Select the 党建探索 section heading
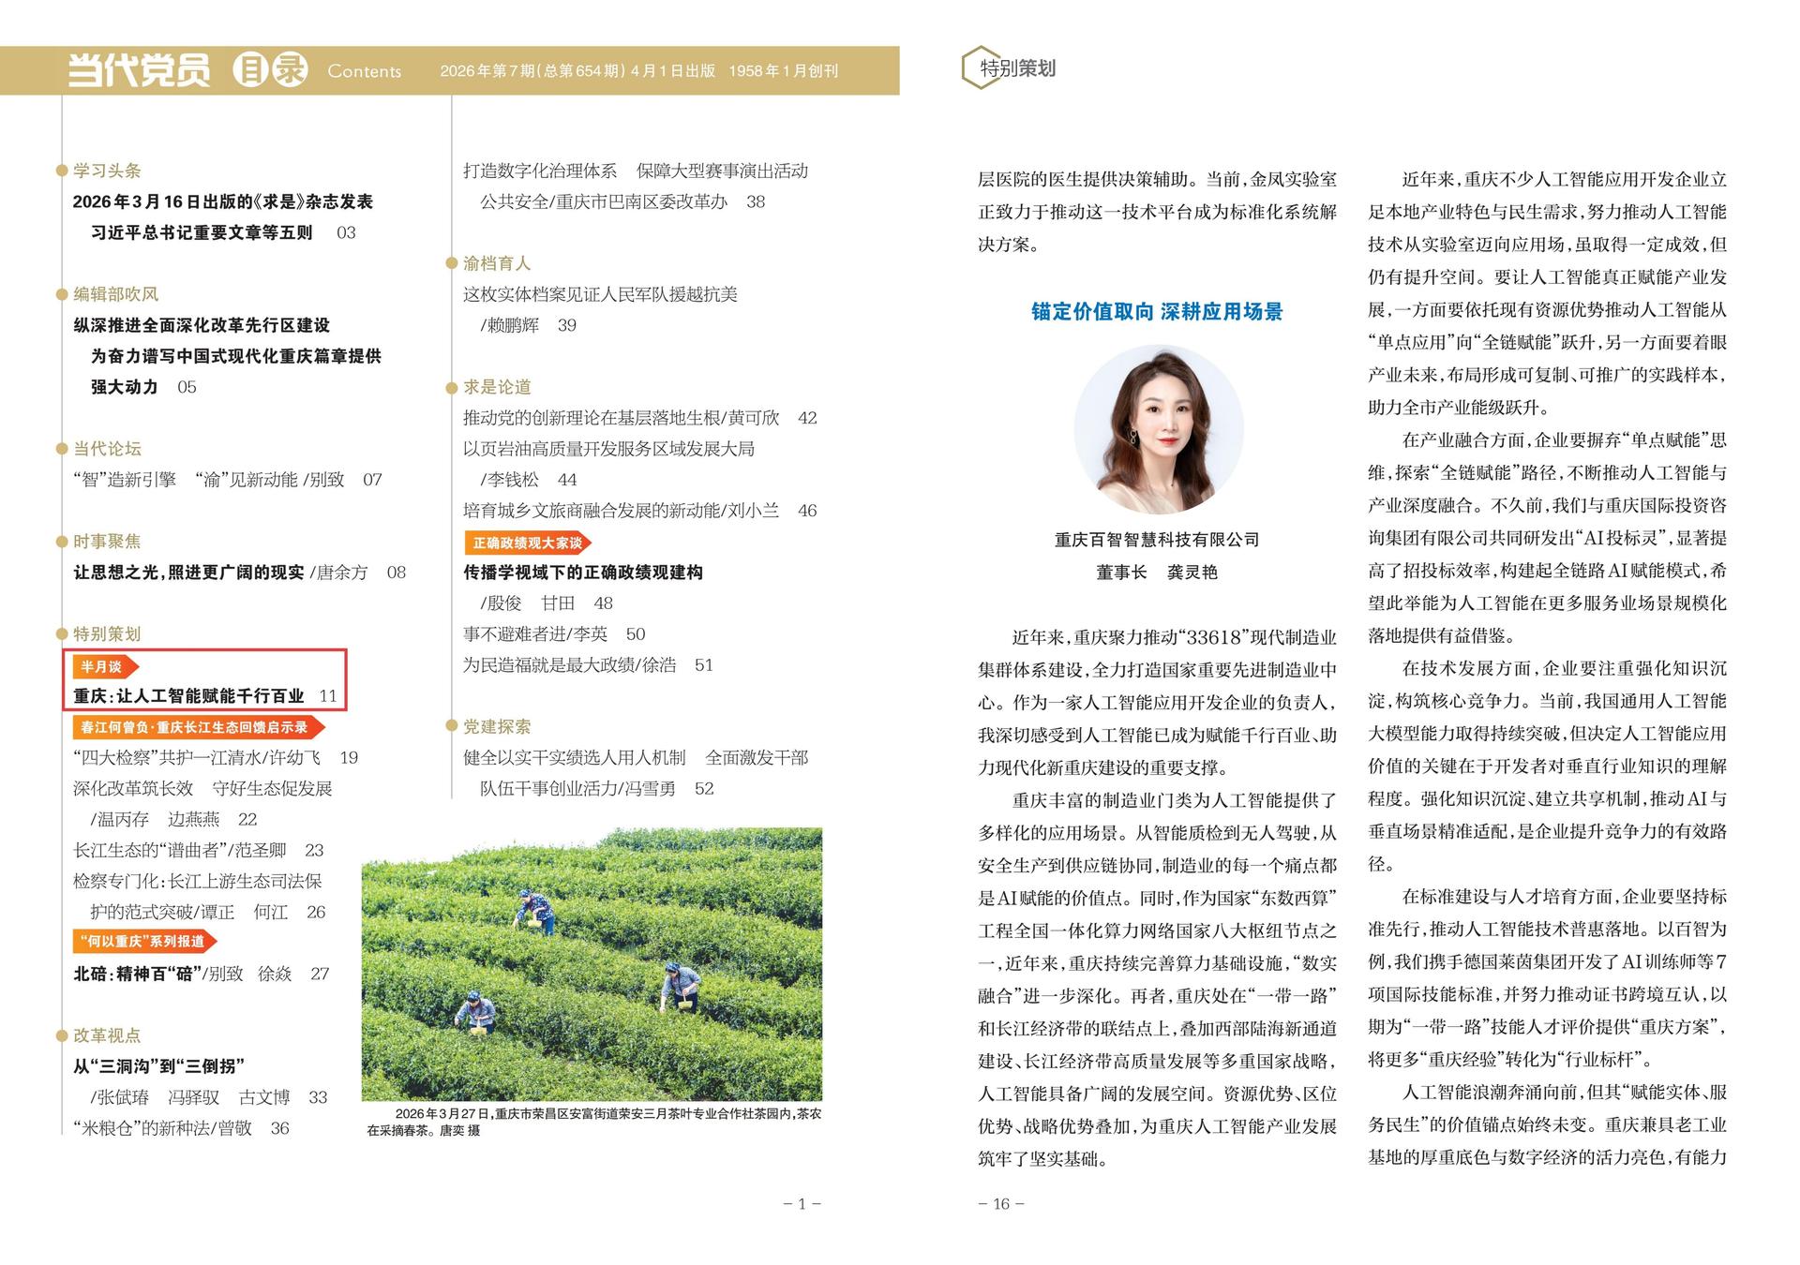The image size is (1800, 1265). 497,727
